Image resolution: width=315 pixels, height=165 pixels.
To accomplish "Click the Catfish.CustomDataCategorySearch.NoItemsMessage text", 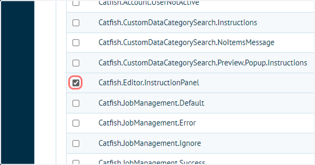I will [186, 42].
